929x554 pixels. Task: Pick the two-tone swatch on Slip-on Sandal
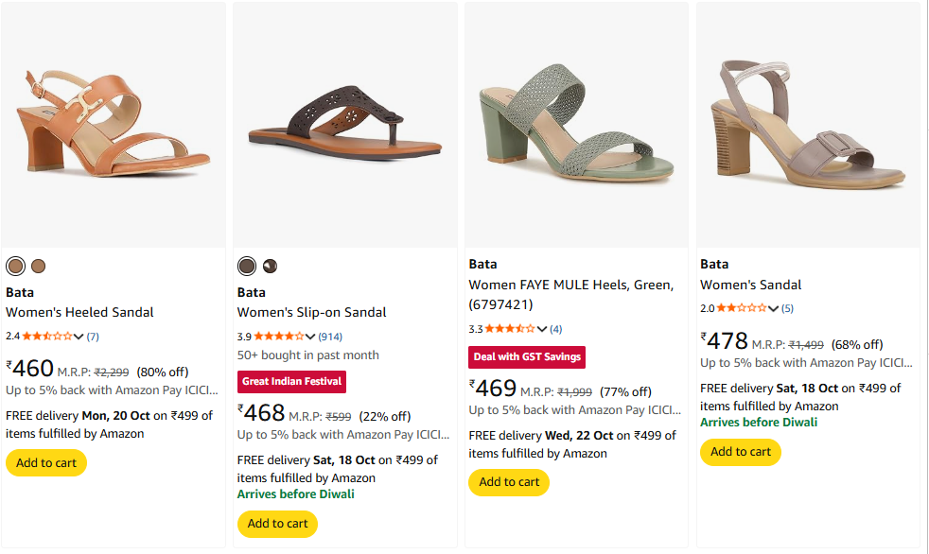pos(270,266)
